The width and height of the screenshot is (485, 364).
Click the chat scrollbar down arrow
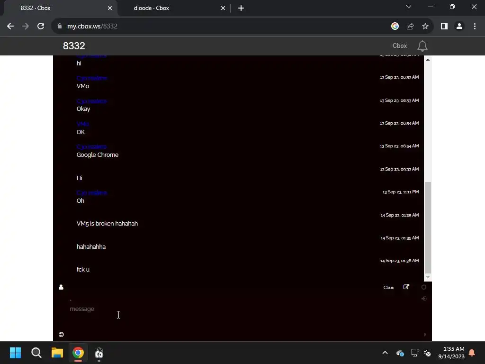click(x=428, y=277)
